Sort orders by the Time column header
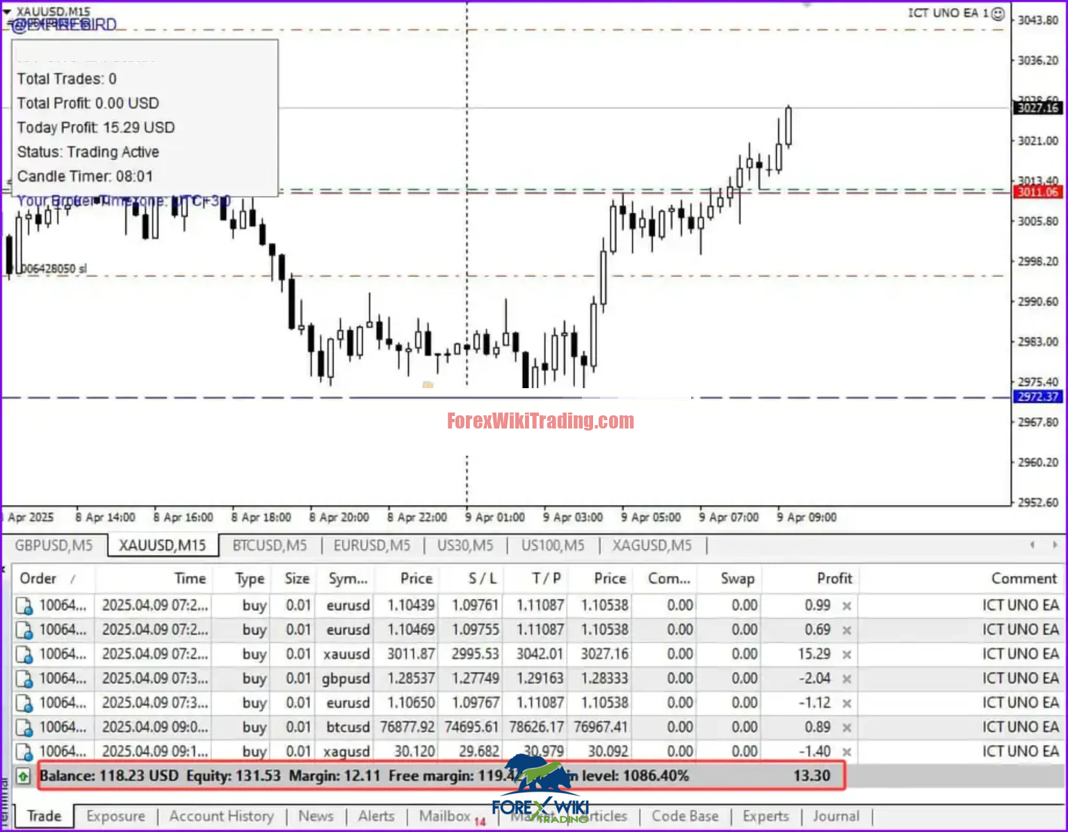 pos(154,579)
